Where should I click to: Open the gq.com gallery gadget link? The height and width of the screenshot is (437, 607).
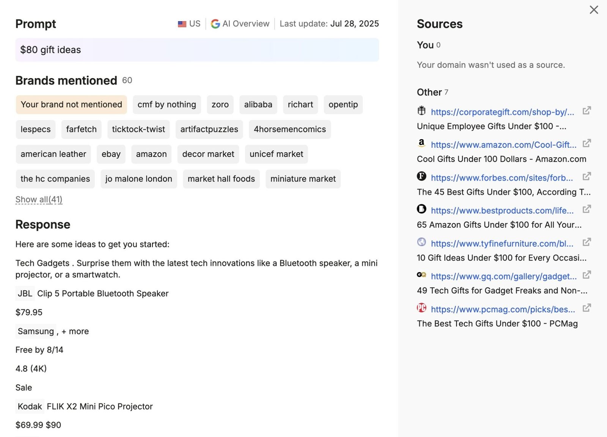(504, 277)
